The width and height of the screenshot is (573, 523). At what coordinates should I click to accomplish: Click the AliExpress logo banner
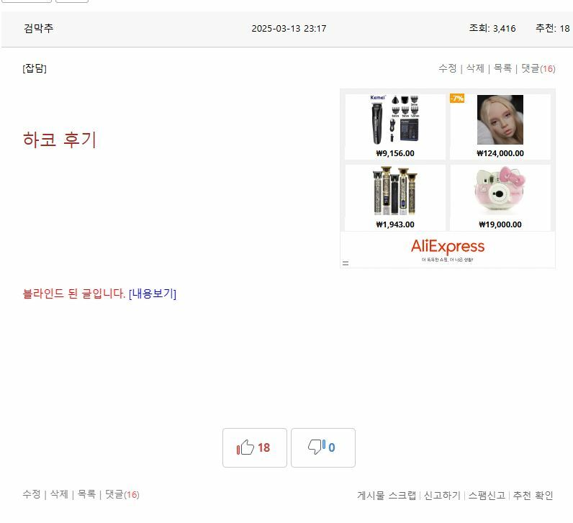pyautogui.click(x=448, y=250)
